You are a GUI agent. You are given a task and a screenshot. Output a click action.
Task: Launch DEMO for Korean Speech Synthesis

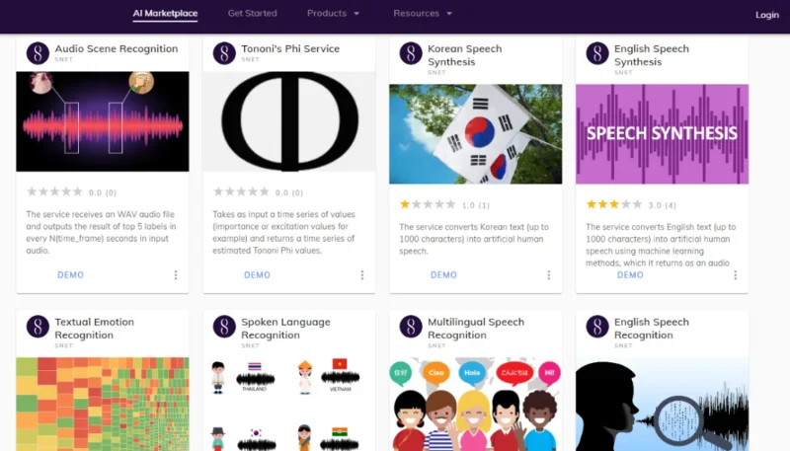tap(443, 274)
